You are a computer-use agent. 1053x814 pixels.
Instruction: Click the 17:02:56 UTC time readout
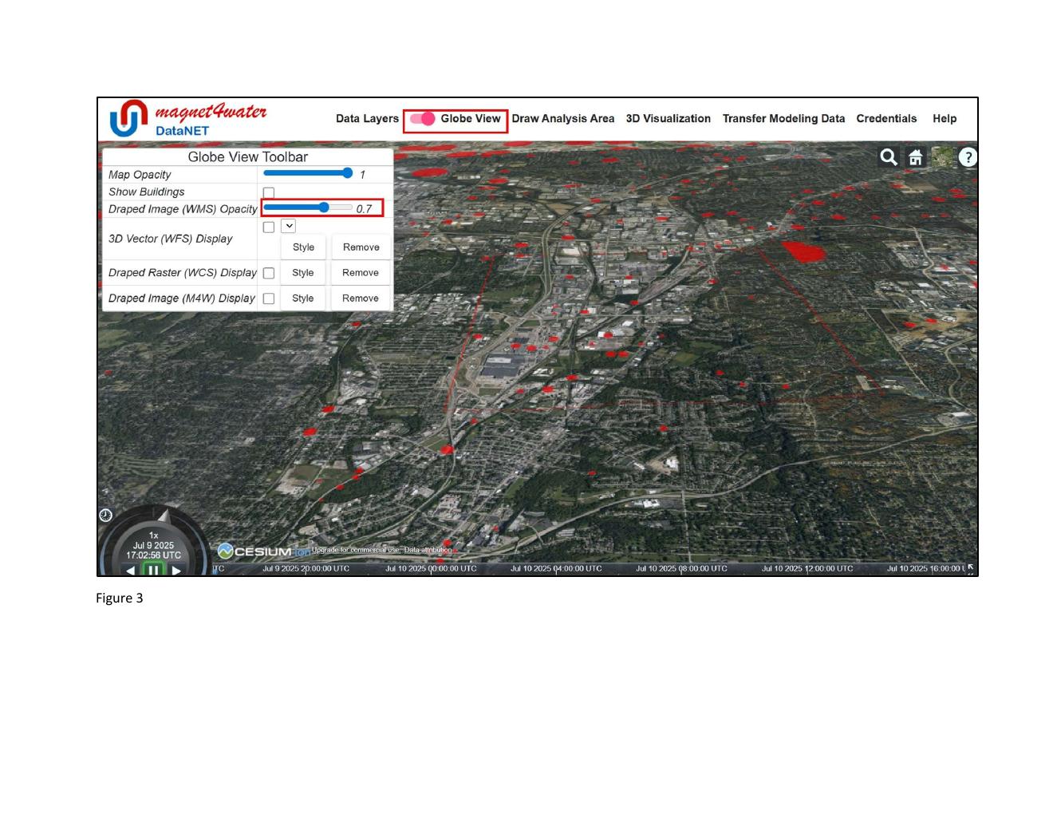[x=153, y=555]
